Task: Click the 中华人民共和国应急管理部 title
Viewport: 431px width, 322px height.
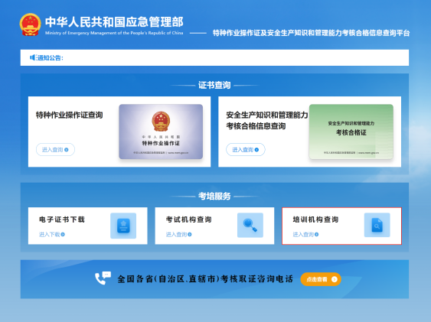Action: pyautogui.click(x=114, y=22)
